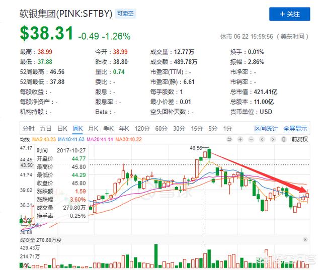Click the 可卖空 badge
Viewport: 322px width, 270px height.
pyautogui.click(x=125, y=14)
